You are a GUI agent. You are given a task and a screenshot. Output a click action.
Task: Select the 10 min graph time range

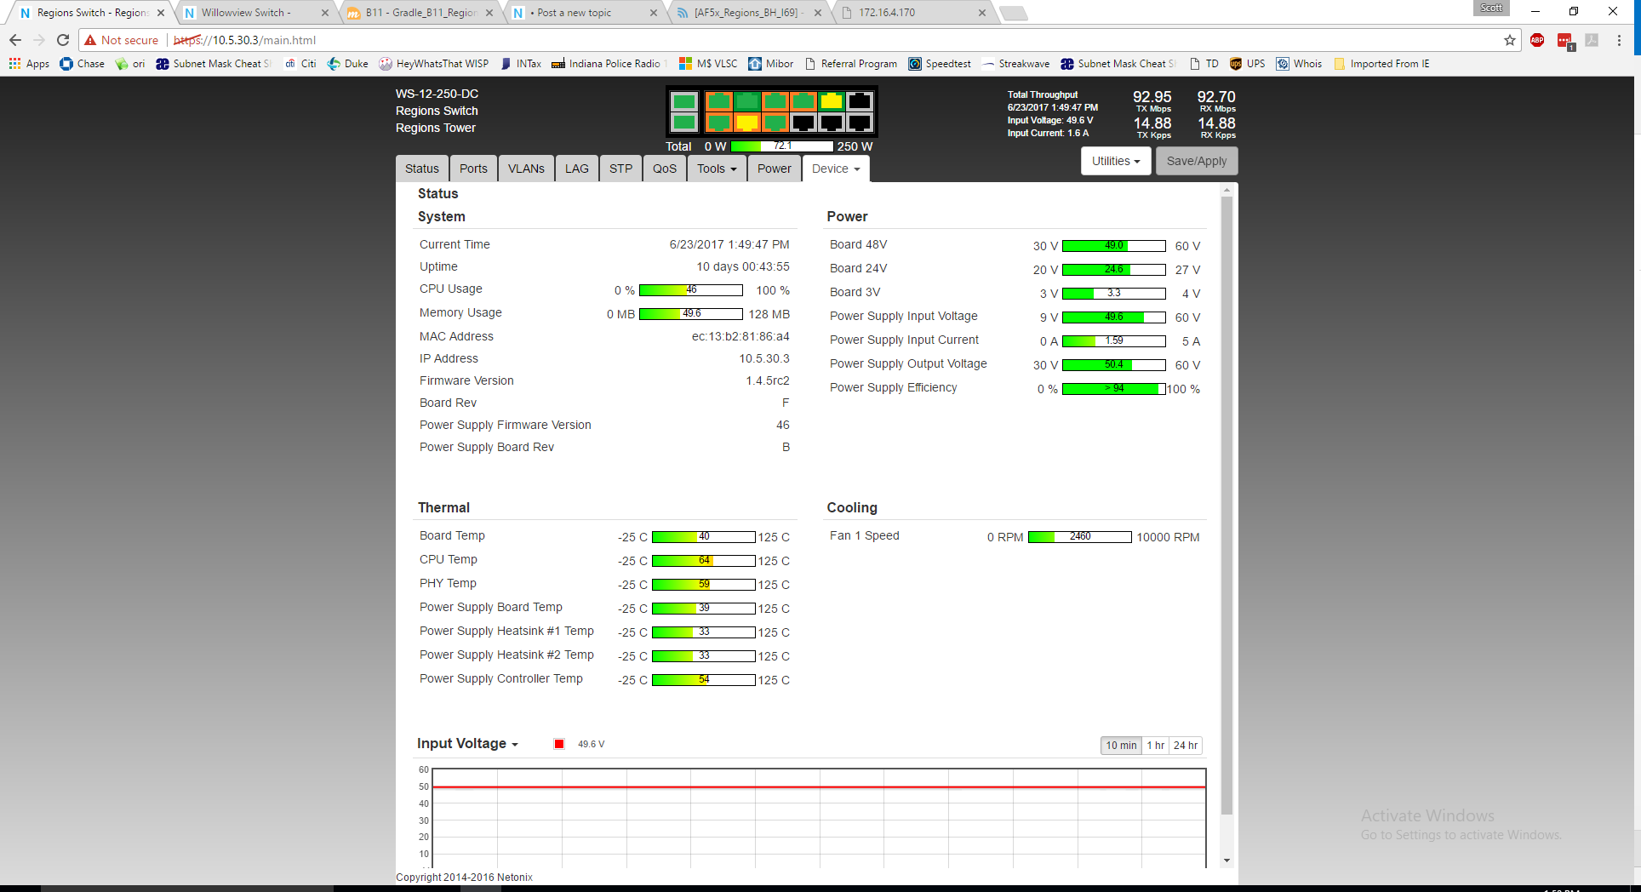click(1121, 746)
